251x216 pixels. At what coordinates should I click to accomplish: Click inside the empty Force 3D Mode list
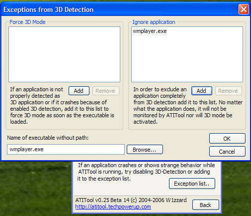64,54
